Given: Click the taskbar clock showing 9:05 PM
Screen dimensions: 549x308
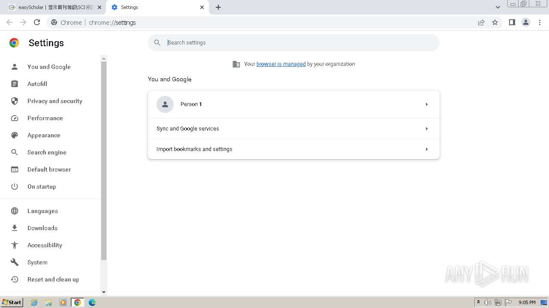Looking at the screenshot, I should [527, 302].
